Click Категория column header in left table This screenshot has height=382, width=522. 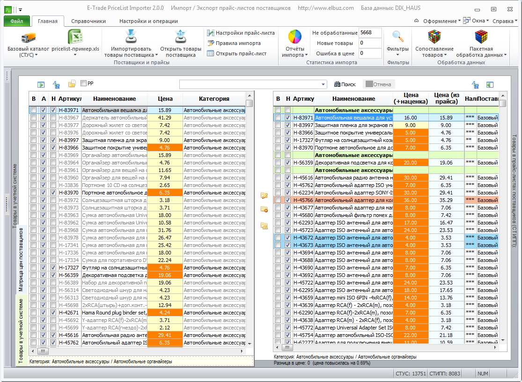tap(214, 99)
